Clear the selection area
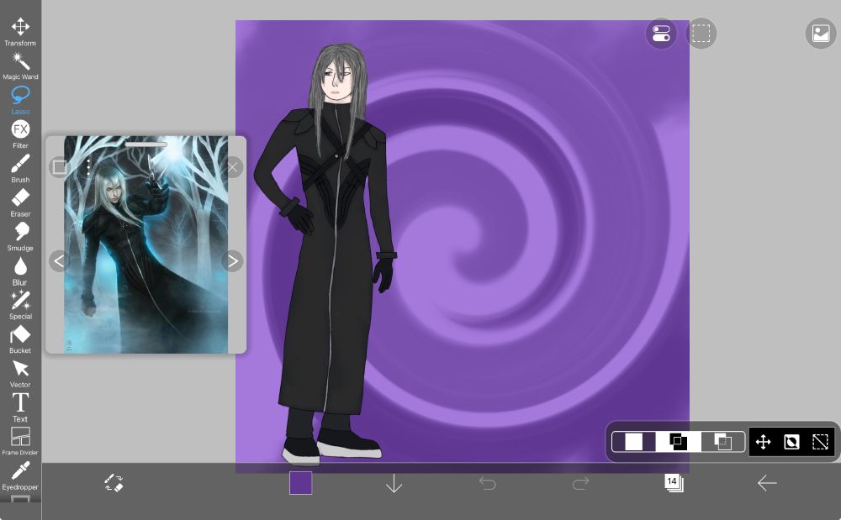The width and height of the screenshot is (841, 520). coord(821,442)
